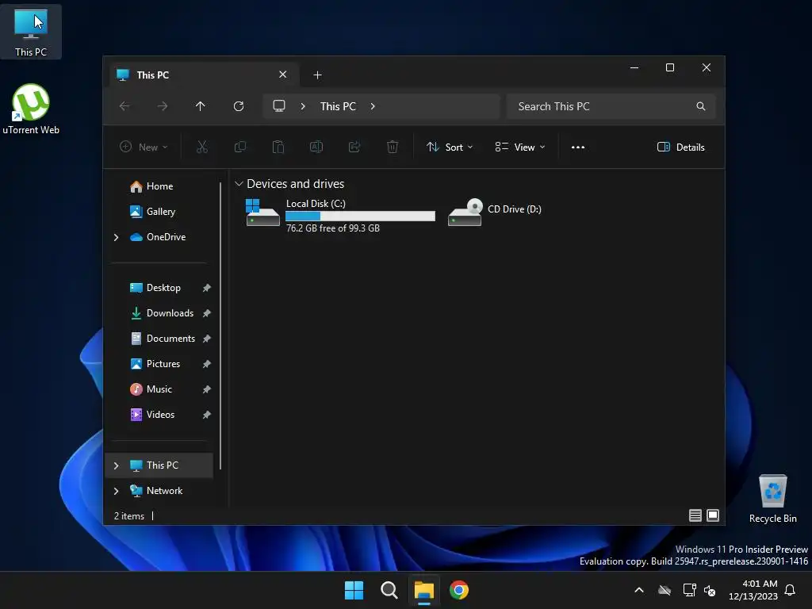Click the Rename icon in toolbar
Viewport: 812px width, 609px height.
tap(316, 147)
